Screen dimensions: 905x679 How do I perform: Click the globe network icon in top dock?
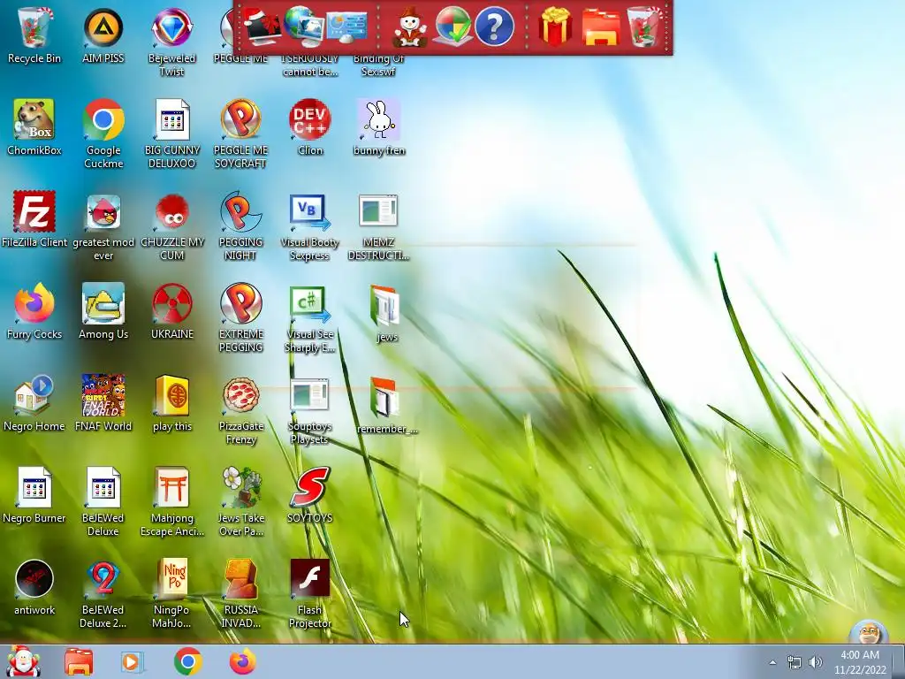(x=304, y=26)
